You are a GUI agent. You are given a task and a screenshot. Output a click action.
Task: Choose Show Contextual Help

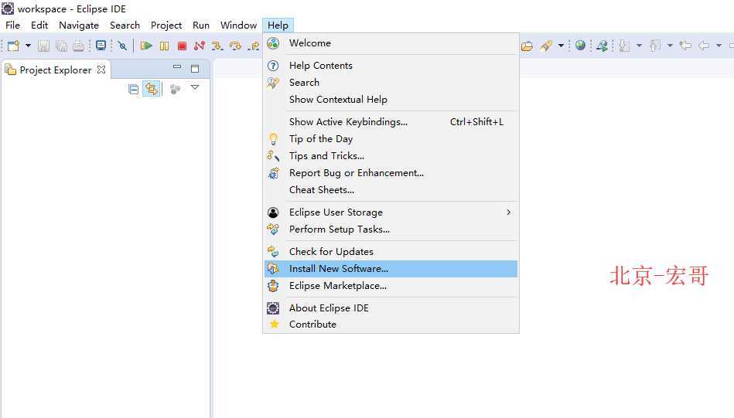pos(391,100)
